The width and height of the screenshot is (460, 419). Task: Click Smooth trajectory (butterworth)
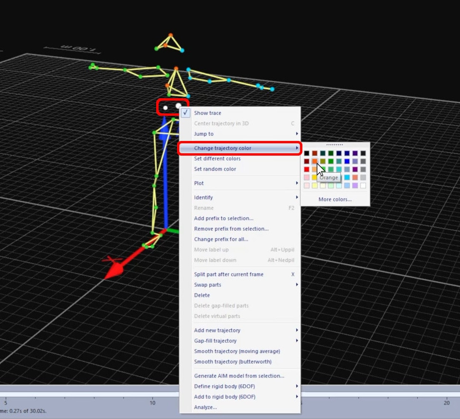click(x=233, y=362)
